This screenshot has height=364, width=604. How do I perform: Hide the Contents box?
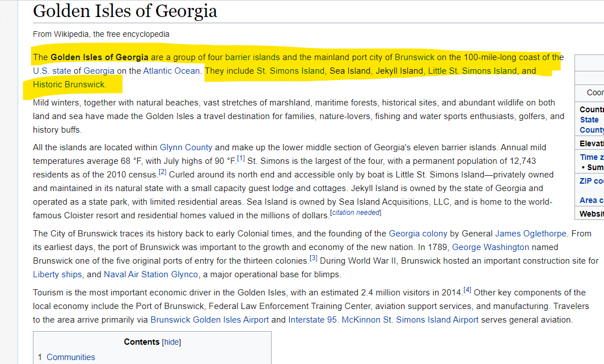(171, 342)
